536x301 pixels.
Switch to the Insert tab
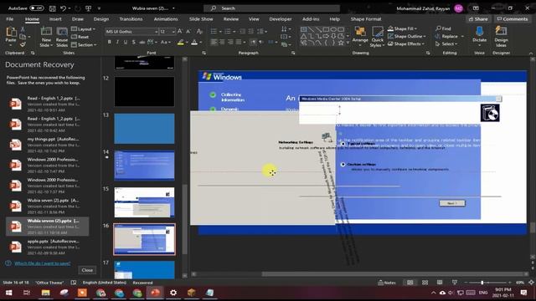tap(55, 18)
